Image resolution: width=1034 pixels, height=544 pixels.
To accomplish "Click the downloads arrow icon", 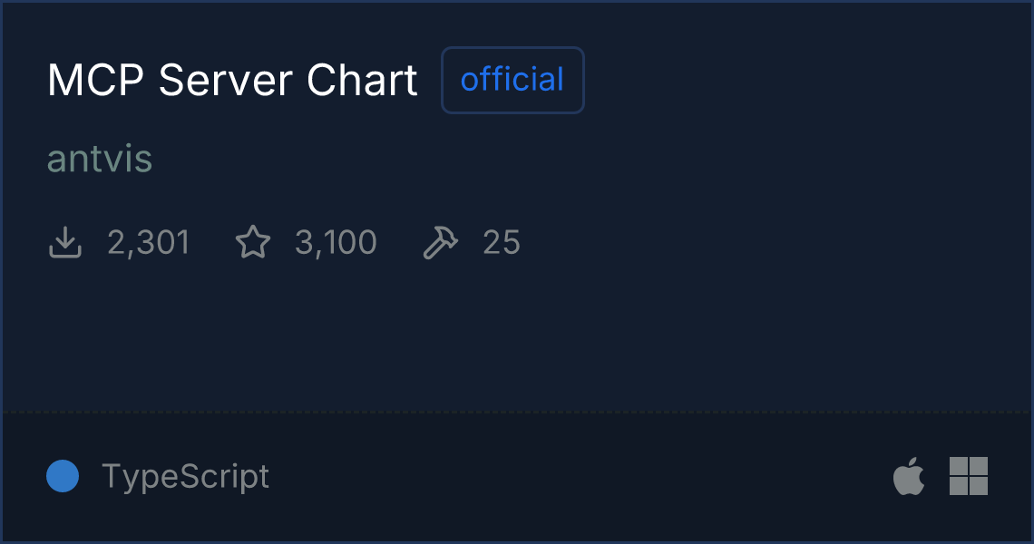I will coord(65,243).
